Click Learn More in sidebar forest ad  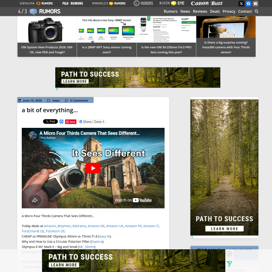click(224, 228)
